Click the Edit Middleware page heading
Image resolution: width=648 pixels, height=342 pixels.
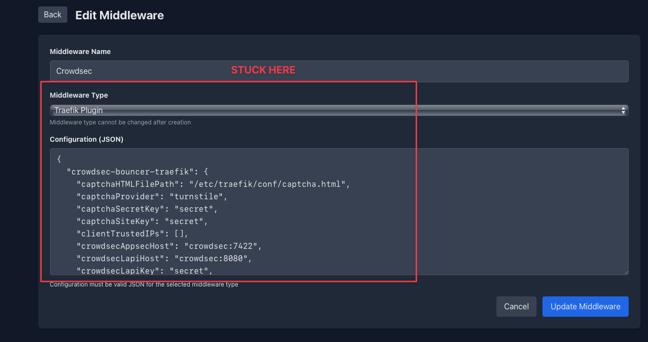[119, 15]
